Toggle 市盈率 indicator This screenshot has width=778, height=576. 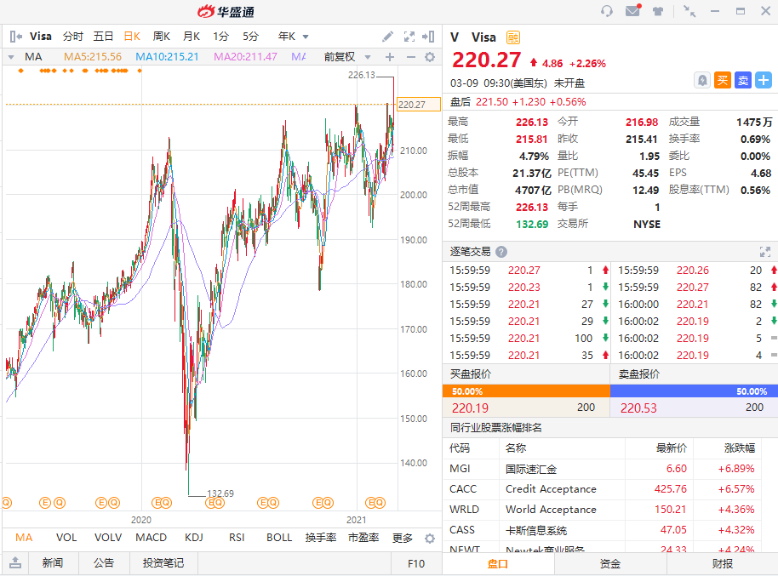[363, 538]
